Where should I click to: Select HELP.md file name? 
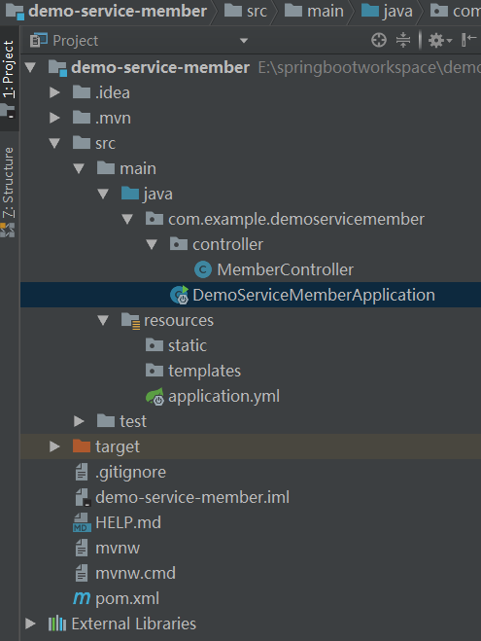pos(128,522)
